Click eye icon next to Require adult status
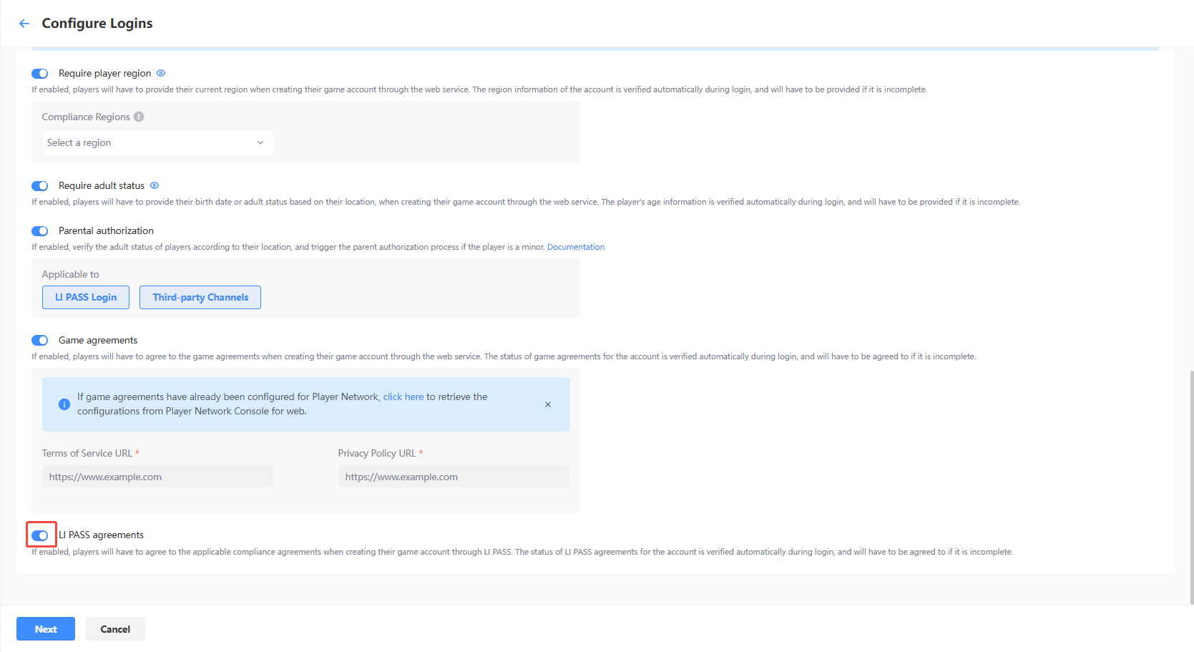 (x=155, y=185)
